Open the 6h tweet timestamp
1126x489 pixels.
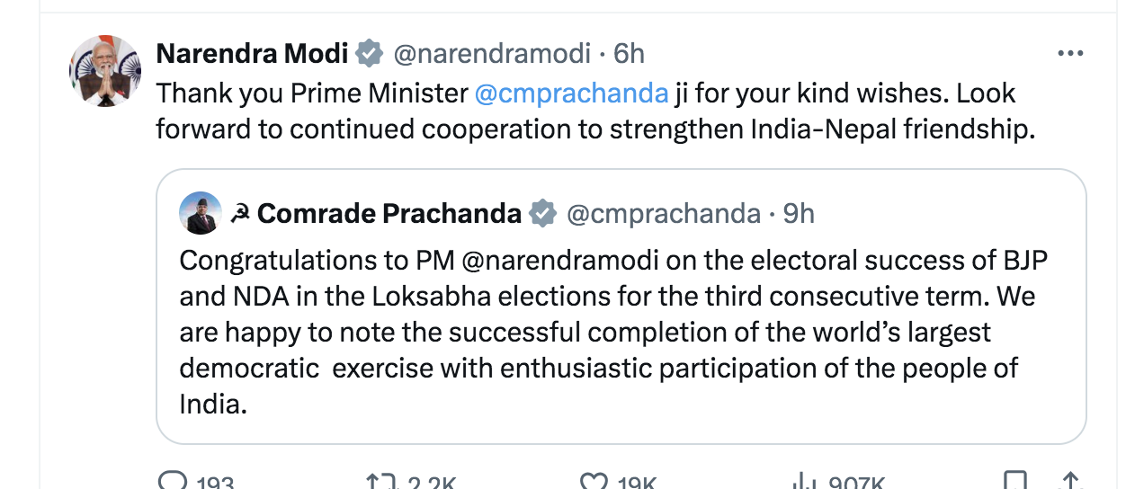[x=629, y=54]
